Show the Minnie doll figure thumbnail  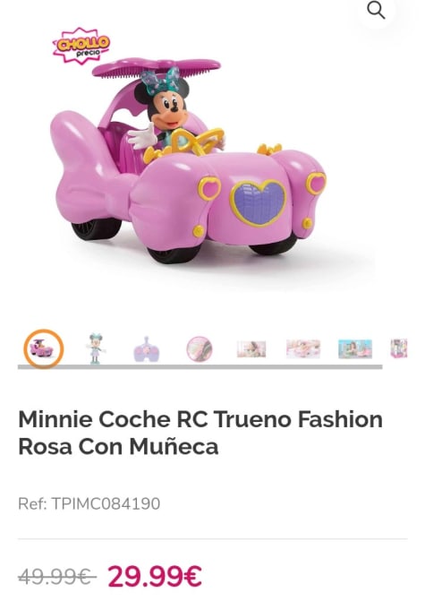tap(95, 348)
